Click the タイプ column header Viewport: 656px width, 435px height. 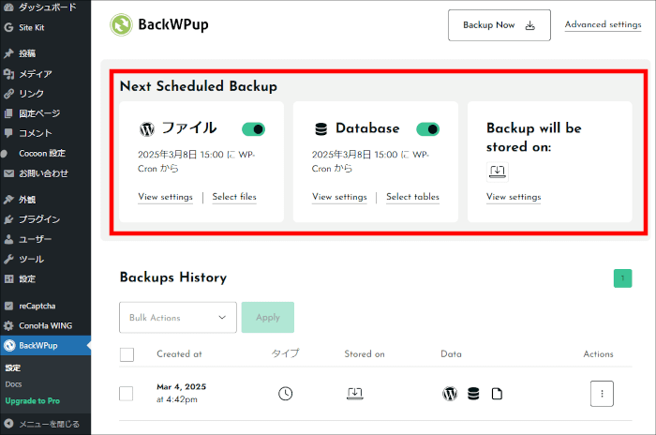click(x=285, y=353)
